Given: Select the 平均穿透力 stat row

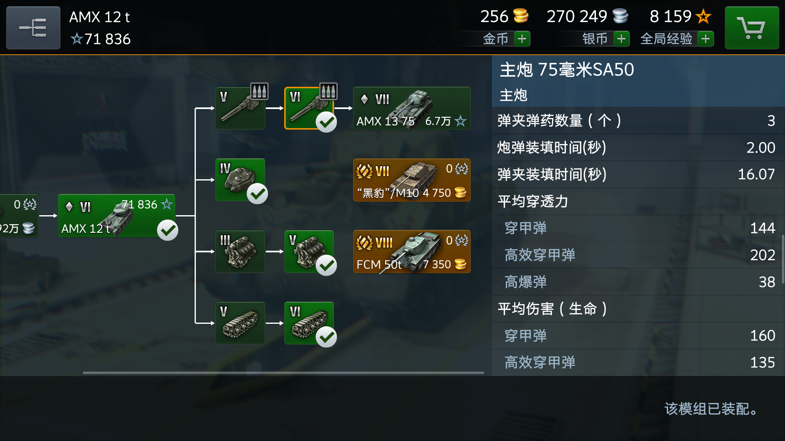Looking at the screenshot, I should coord(638,201).
